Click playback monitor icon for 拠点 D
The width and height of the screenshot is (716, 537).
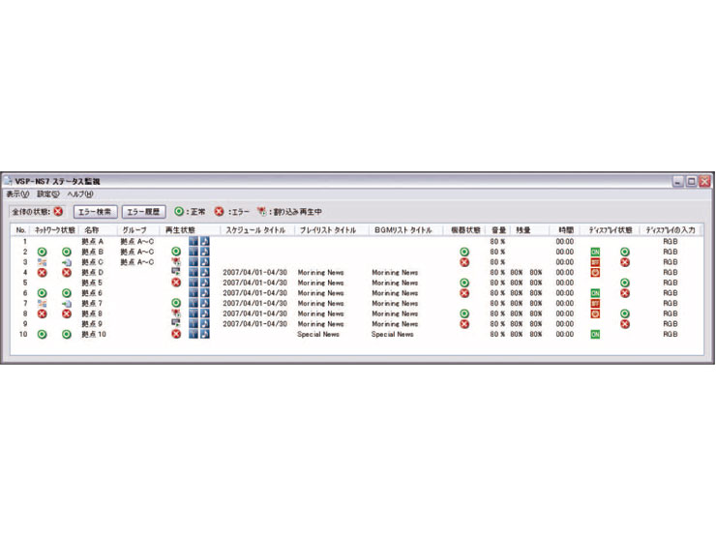click(x=176, y=273)
